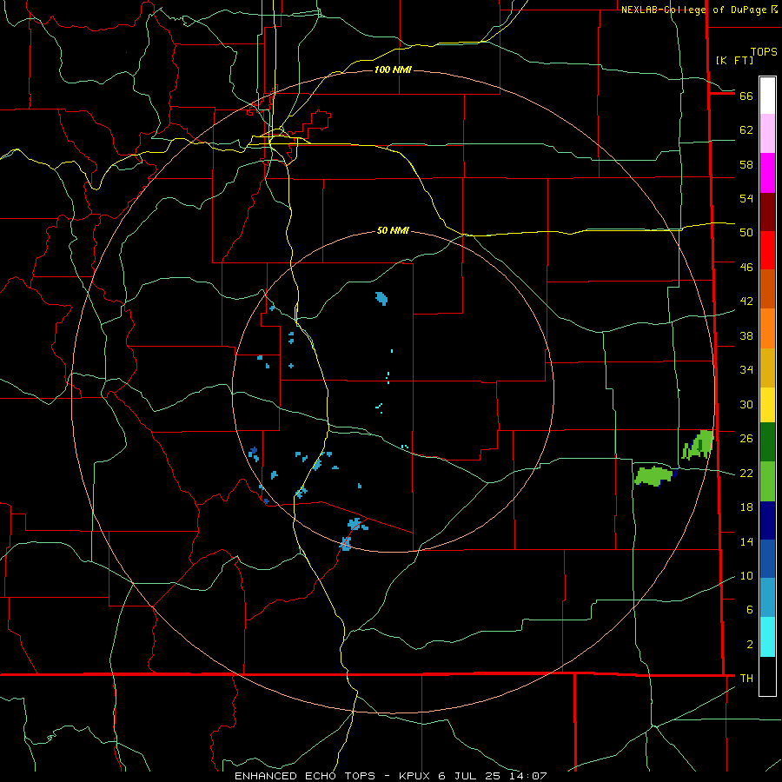This screenshot has height=782, width=782.
Task: Click the "14" legend value
Action: [x=746, y=541]
